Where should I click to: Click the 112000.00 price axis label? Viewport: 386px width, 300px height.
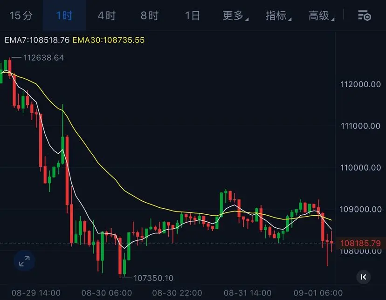(x=361, y=84)
